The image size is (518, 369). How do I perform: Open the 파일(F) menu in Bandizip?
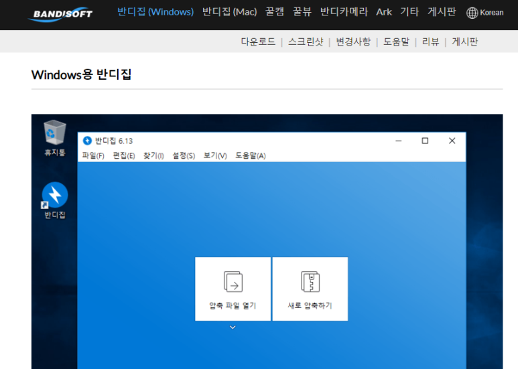93,155
